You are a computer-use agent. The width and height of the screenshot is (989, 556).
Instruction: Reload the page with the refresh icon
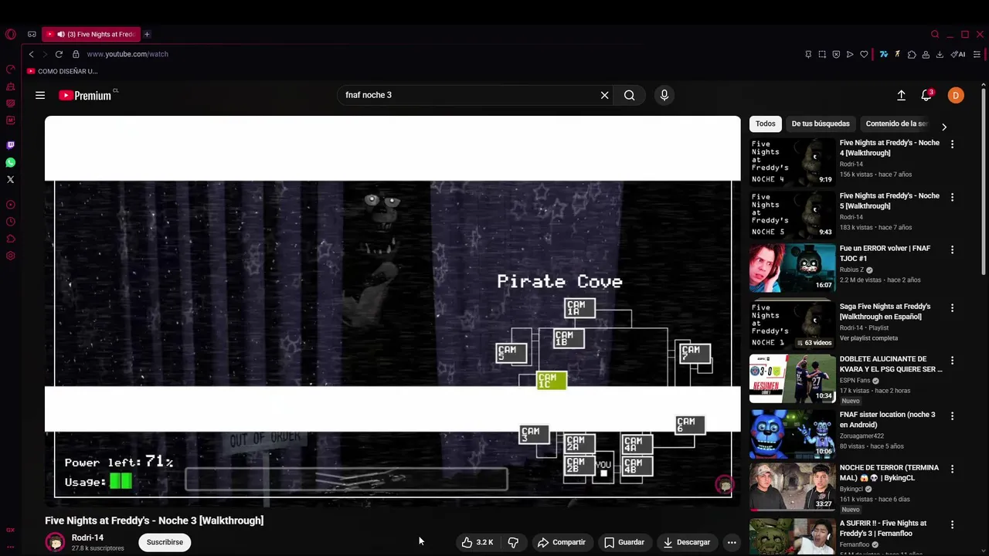[59, 54]
